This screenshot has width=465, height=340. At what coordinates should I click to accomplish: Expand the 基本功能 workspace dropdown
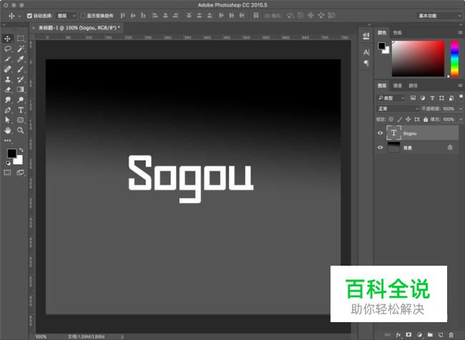(438, 15)
